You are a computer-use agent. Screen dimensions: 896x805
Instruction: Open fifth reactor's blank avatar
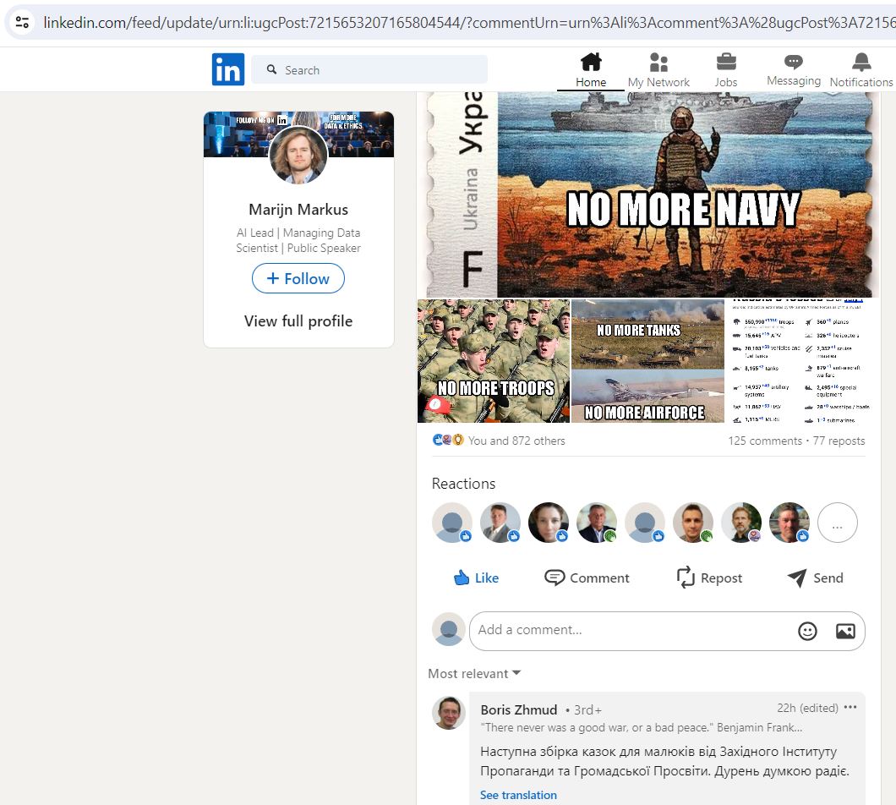point(645,523)
